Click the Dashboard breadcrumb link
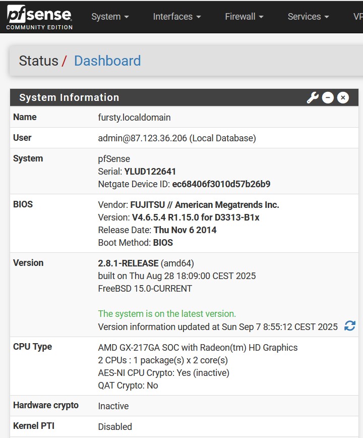 click(x=107, y=61)
